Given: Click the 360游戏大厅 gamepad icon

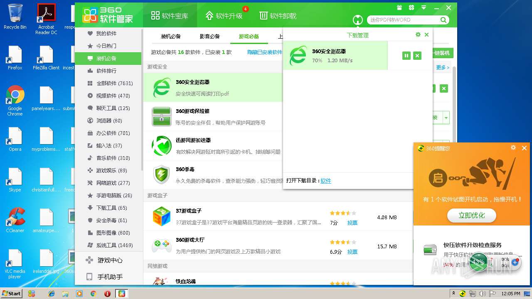Looking at the screenshot, I should (x=162, y=245).
